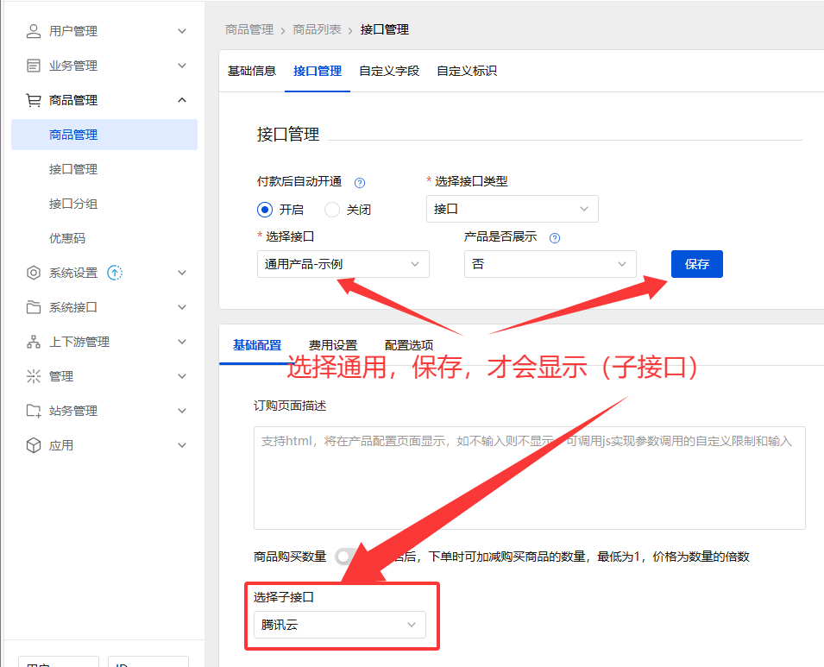Collapse the 商品管理 sidebar section chevron
This screenshot has width=824, height=667.
182,99
